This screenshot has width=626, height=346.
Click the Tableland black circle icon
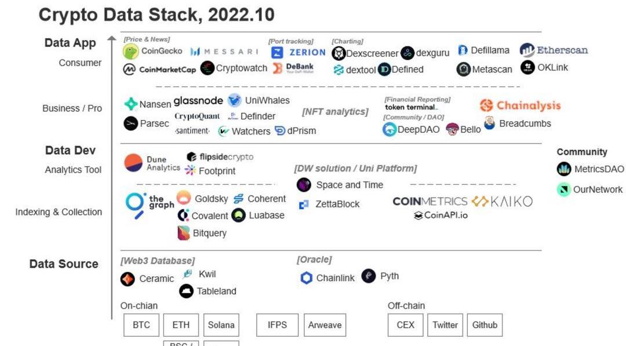(186, 291)
